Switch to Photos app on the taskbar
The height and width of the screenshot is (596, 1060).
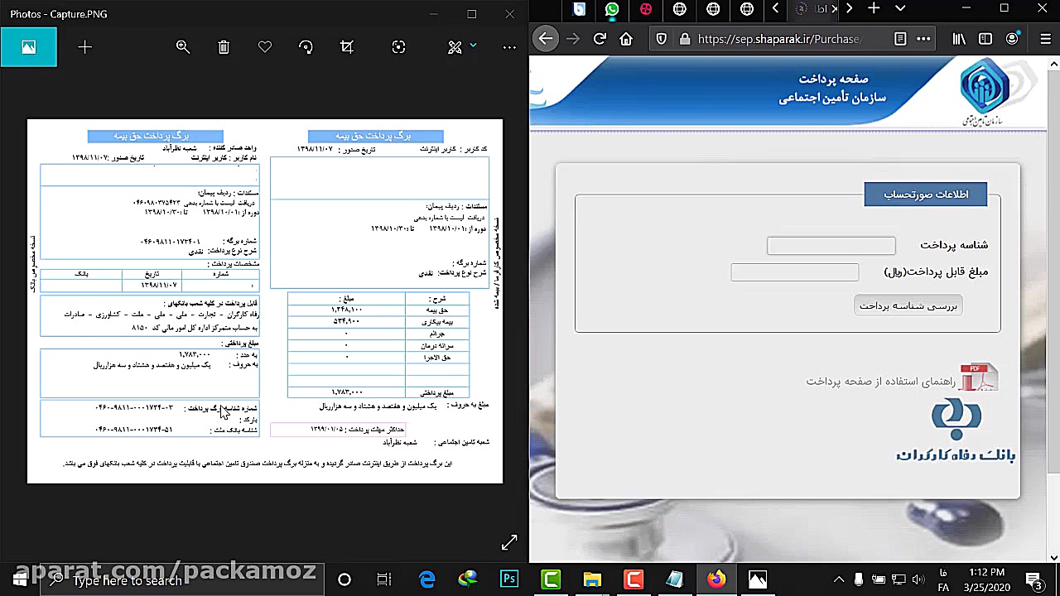757,579
